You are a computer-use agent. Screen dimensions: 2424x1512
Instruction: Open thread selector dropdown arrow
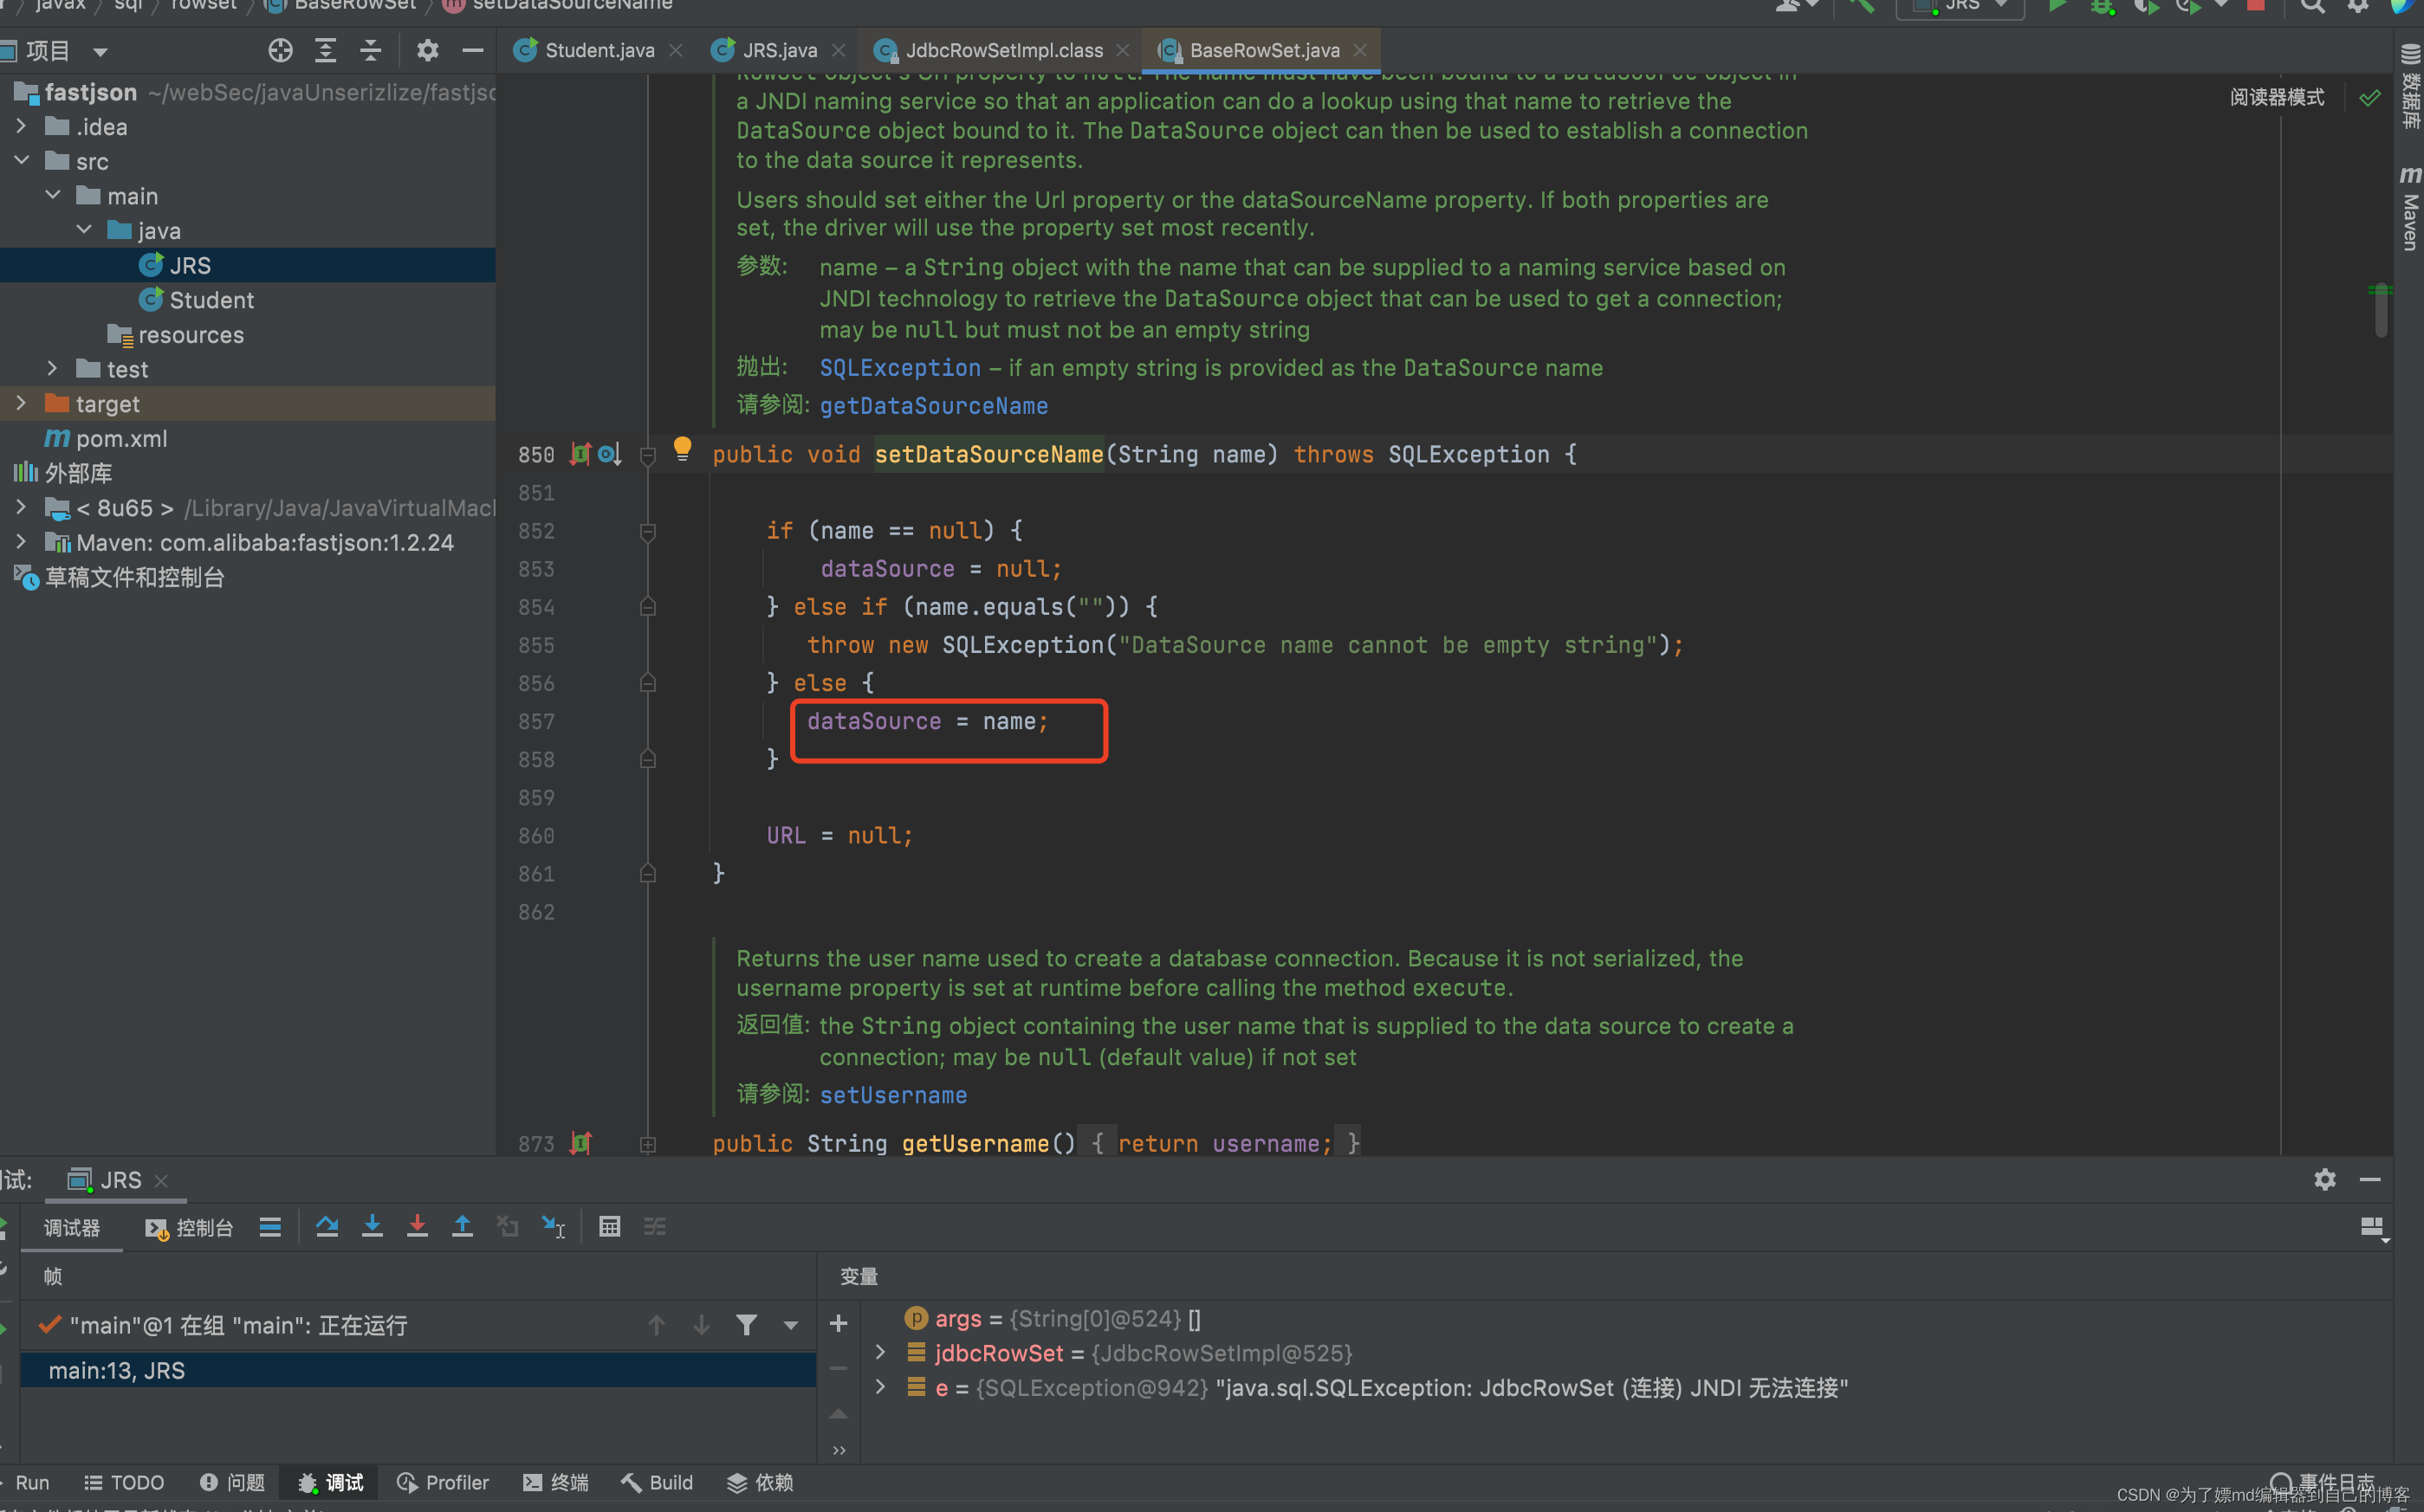790,1325
